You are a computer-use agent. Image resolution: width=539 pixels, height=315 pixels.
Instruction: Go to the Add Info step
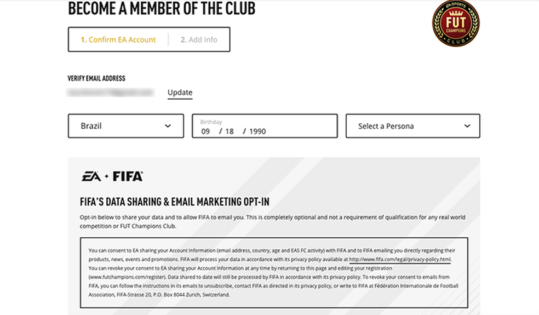point(199,40)
